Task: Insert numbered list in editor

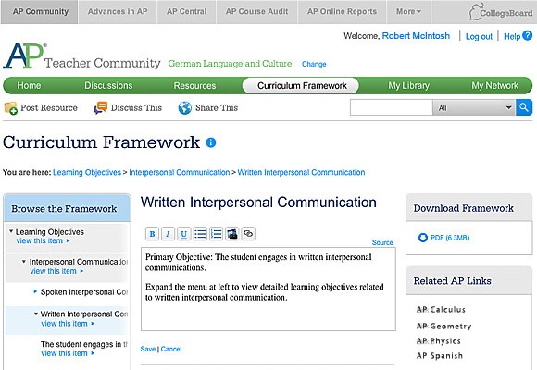Action: pyautogui.click(x=216, y=234)
